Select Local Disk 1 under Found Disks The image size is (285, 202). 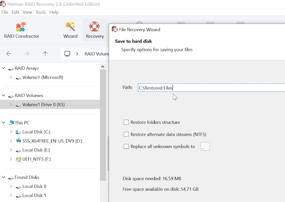coord(34,195)
